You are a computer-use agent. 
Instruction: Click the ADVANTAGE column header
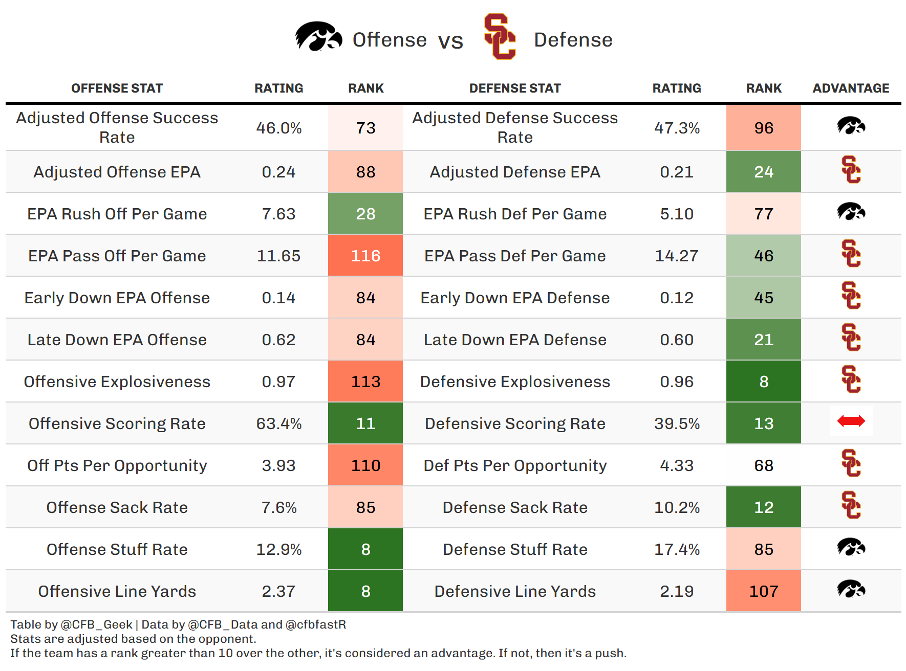(x=851, y=88)
